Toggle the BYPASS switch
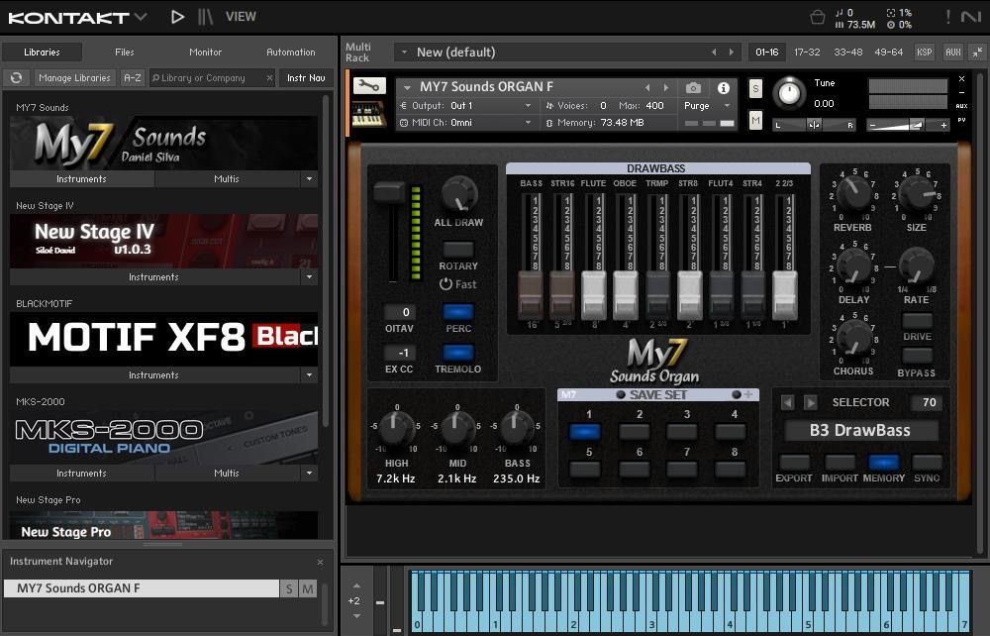Image resolution: width=990 pixels, height=636 pixels. (x=918, y=357)
